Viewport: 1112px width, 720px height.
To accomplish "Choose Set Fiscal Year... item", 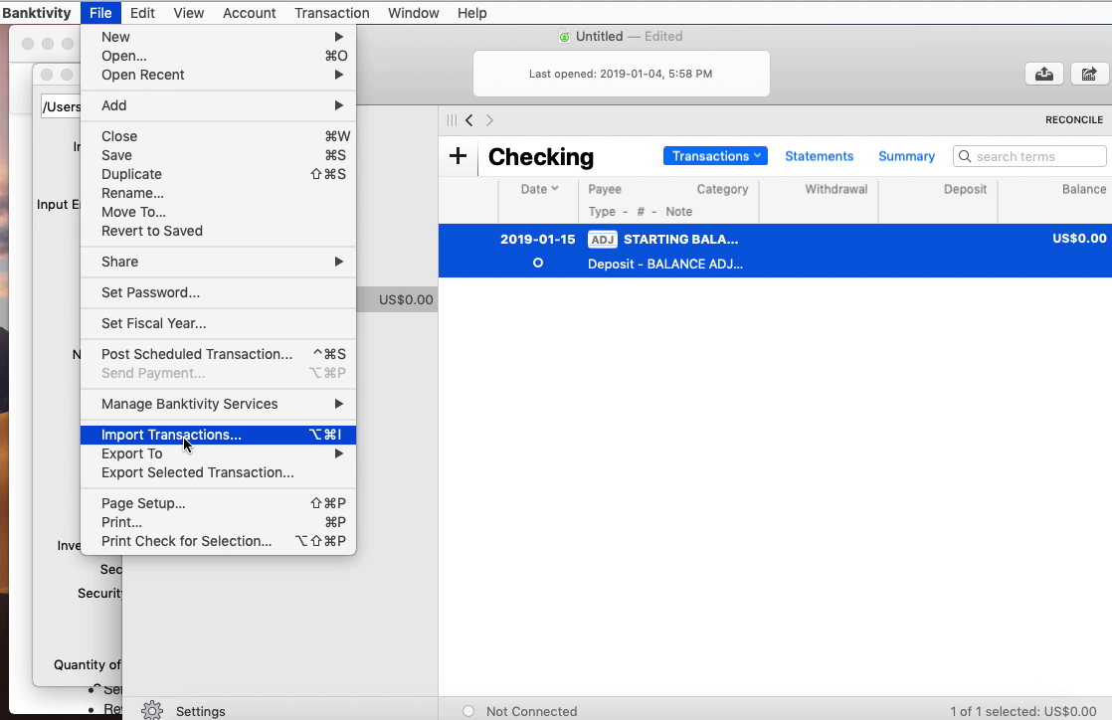I will click(218, 323).
